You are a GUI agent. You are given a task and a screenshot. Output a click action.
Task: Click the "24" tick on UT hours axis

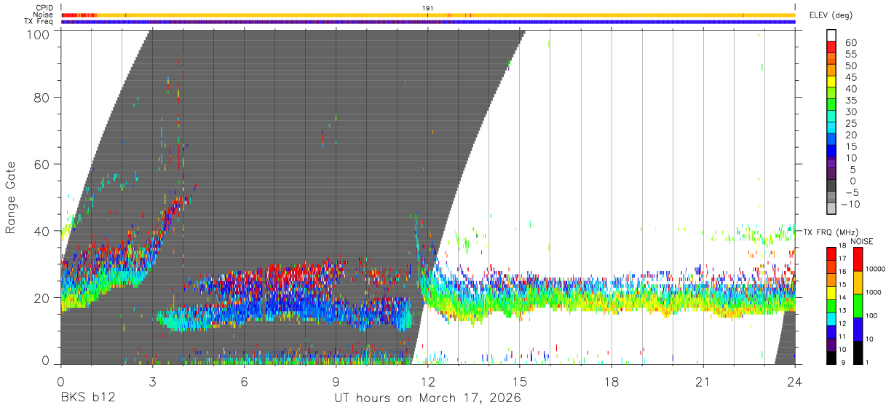pyautogui.click(x=795, y=382)
